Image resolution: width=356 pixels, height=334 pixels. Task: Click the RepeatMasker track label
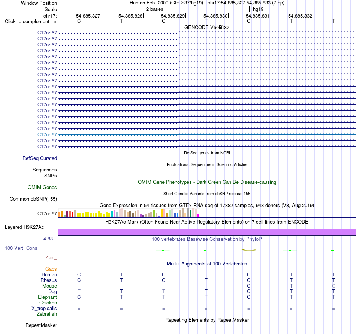[x=41, y=325]
